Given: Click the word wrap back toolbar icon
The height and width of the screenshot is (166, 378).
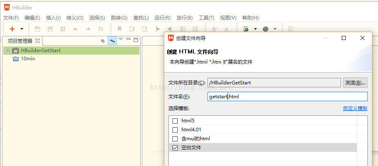Looking at the screenshot, I should pyautogui.click(x=183, y=29).
